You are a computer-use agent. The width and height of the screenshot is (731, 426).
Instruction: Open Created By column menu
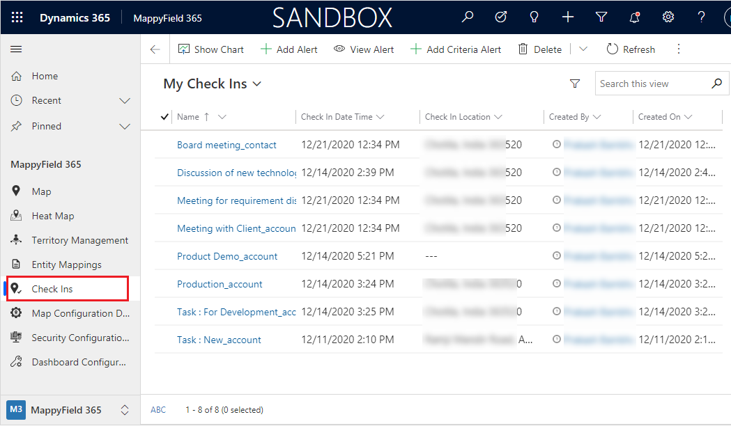pyautogui.click(x=597, y=117)
